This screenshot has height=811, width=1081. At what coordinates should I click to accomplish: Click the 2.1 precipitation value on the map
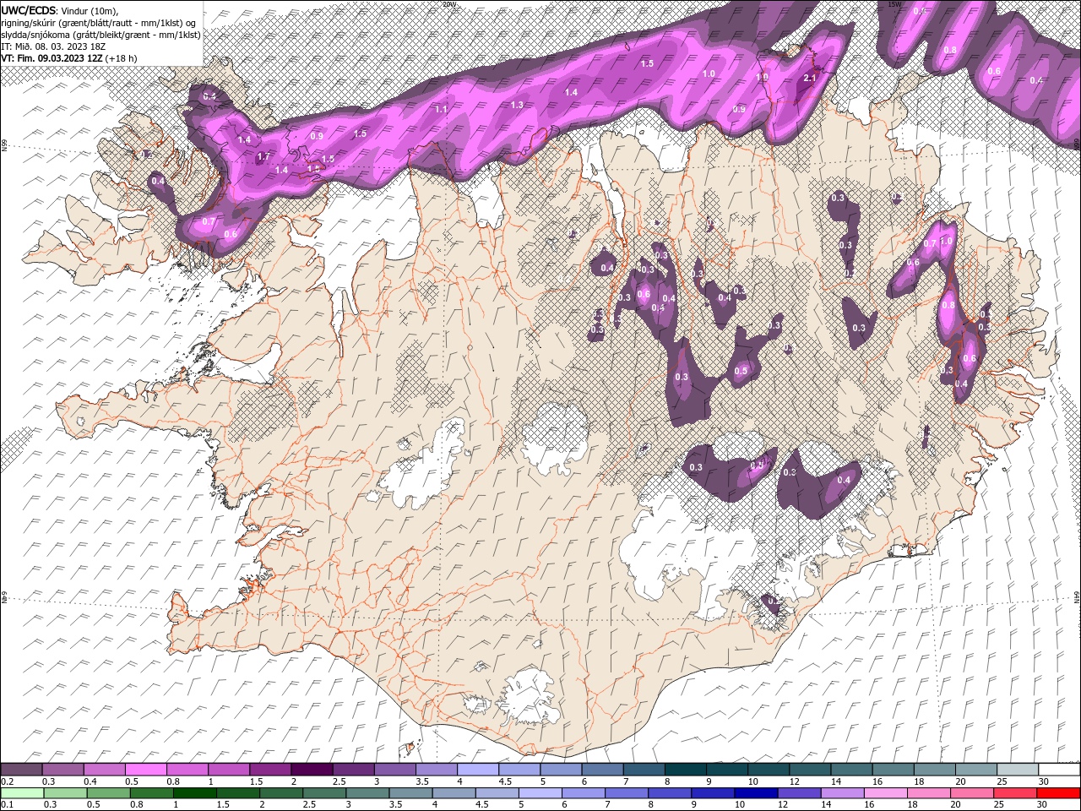(810, 78)
